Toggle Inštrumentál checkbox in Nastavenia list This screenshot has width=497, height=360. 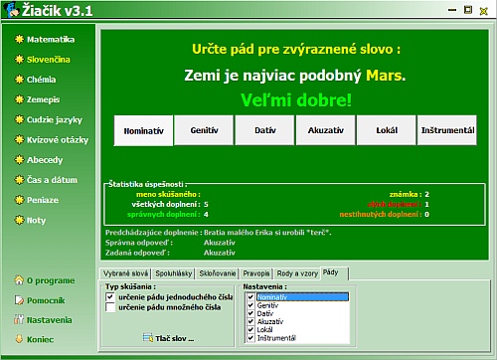coord(250,338)
